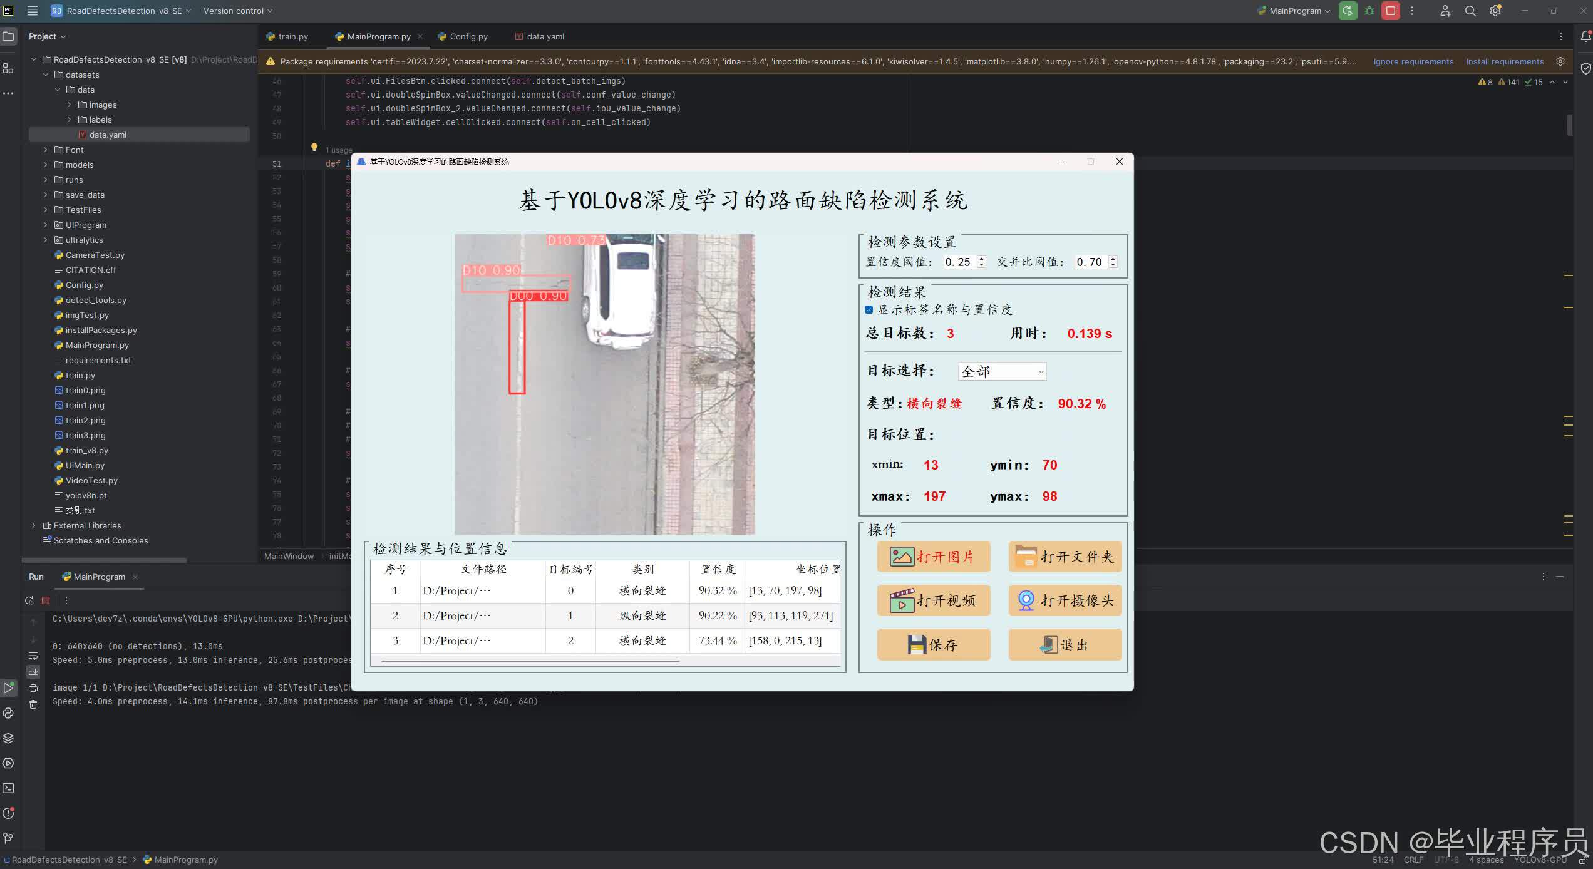Stop process in the Run panel toolbar
1593x869 pixels.
[x=46, y=600]
